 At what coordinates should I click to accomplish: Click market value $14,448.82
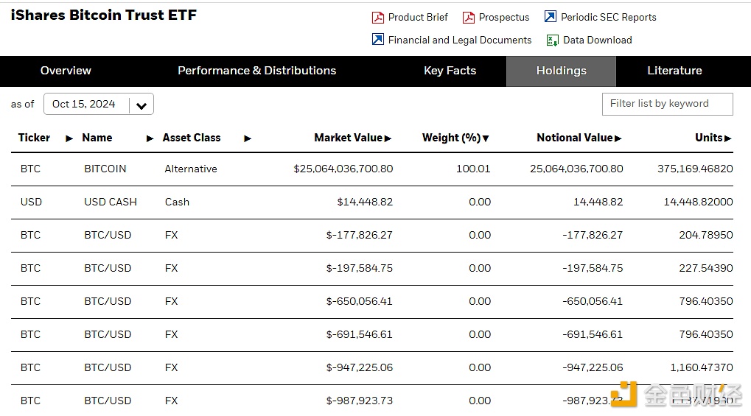pyautogui.click(x=365, y=202)
